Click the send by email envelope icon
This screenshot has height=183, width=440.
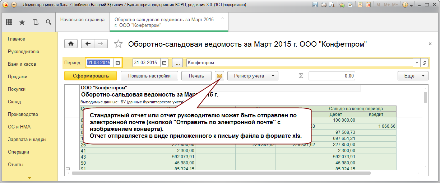[219, 76]
